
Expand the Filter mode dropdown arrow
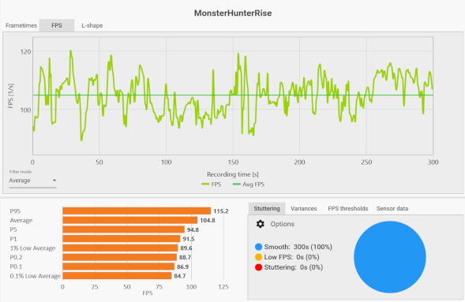54,181
